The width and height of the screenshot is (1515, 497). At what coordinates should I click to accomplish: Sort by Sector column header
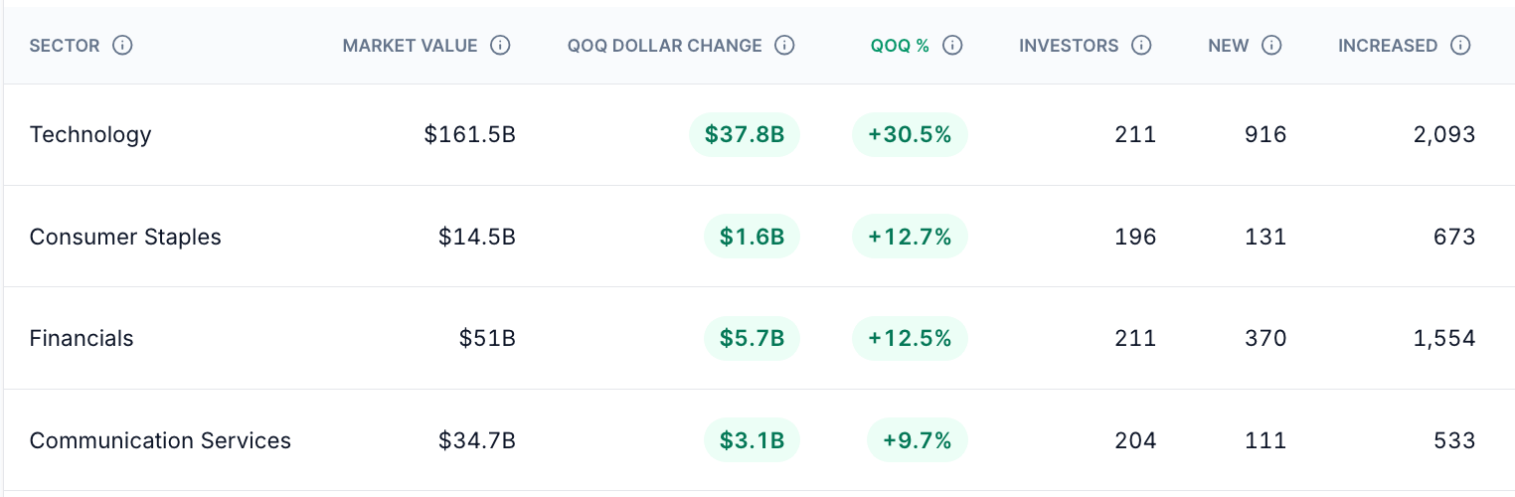click(65, 46)
